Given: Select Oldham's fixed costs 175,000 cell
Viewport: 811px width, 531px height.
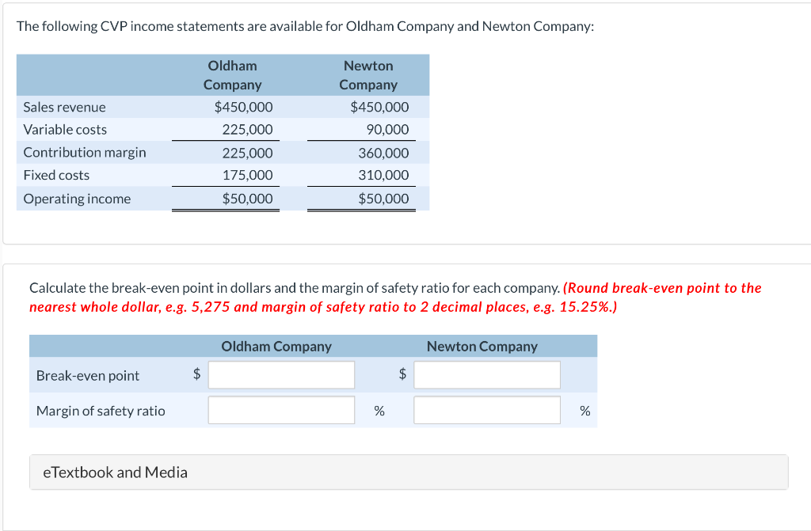Looking at the screenshot, I should [x=247, y=175].
